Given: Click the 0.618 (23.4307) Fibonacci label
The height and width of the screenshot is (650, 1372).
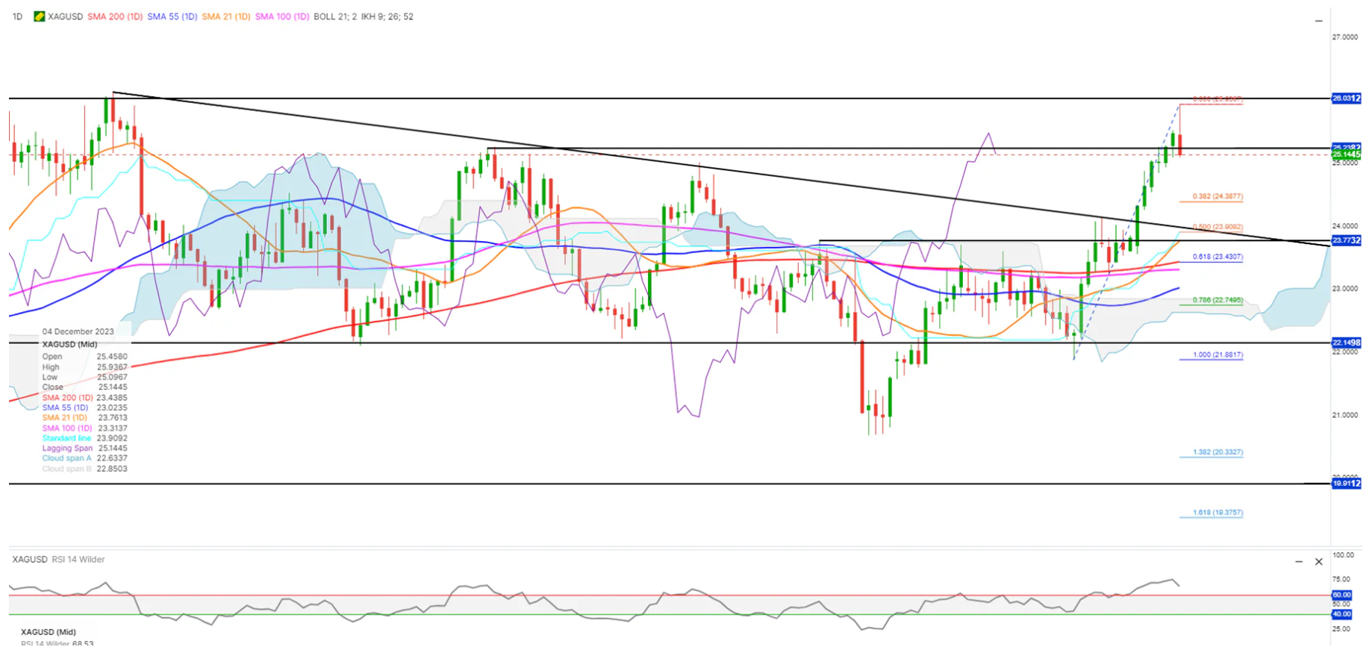Looking at the screenshot, I should pyautogui.click(x=1217, y=257).
